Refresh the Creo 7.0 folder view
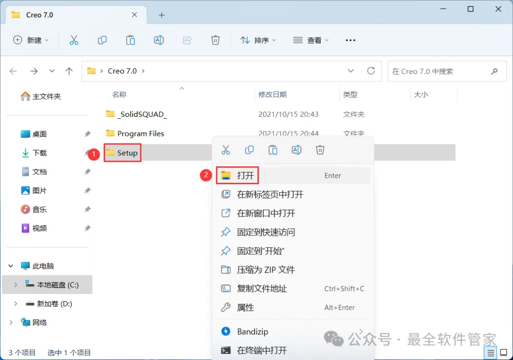The height and width of the screenshot is (360, 513). [x=371, y=71]
